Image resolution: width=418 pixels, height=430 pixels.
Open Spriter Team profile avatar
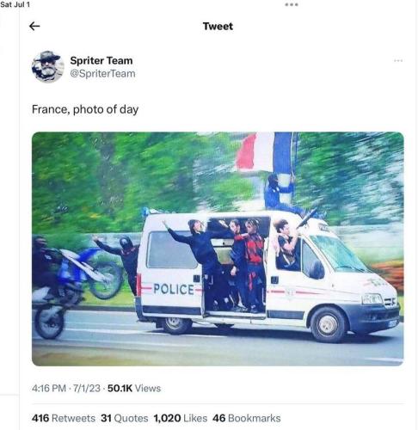(47, 67)
